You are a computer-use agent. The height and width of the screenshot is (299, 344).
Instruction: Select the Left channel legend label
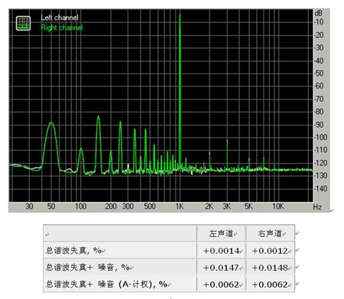60,18
